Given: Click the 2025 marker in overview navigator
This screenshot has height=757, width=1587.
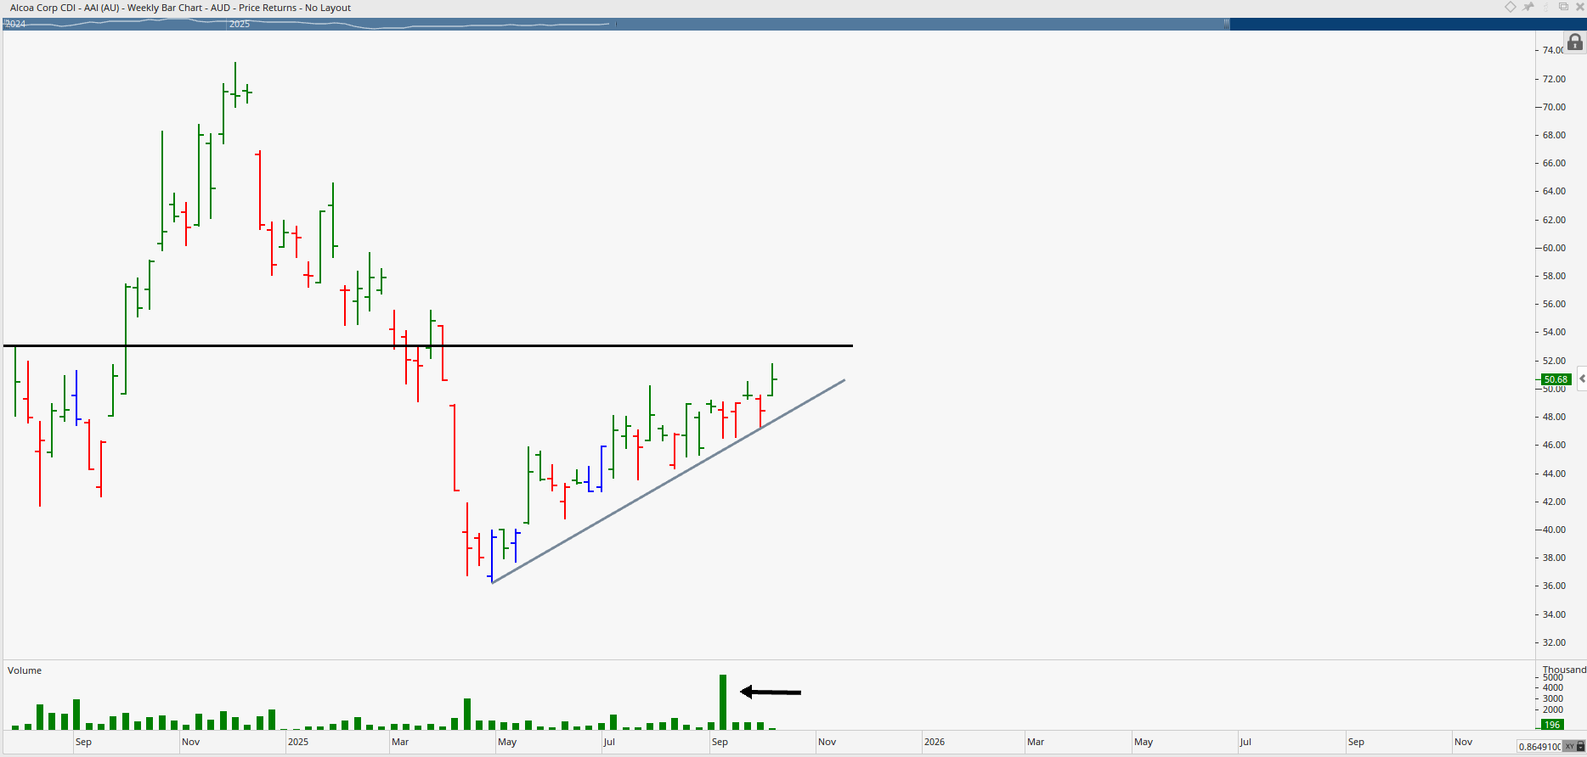Looking at the screenshot, I should pos(240,24).
